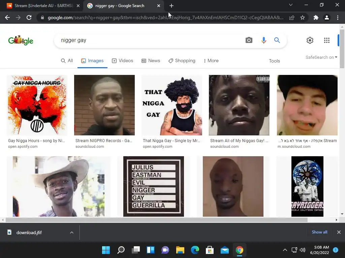Image resolution: width=345 pixels, height=258 pixels.
Task: Click Show all downloads
Action: (x=319, y=232)
